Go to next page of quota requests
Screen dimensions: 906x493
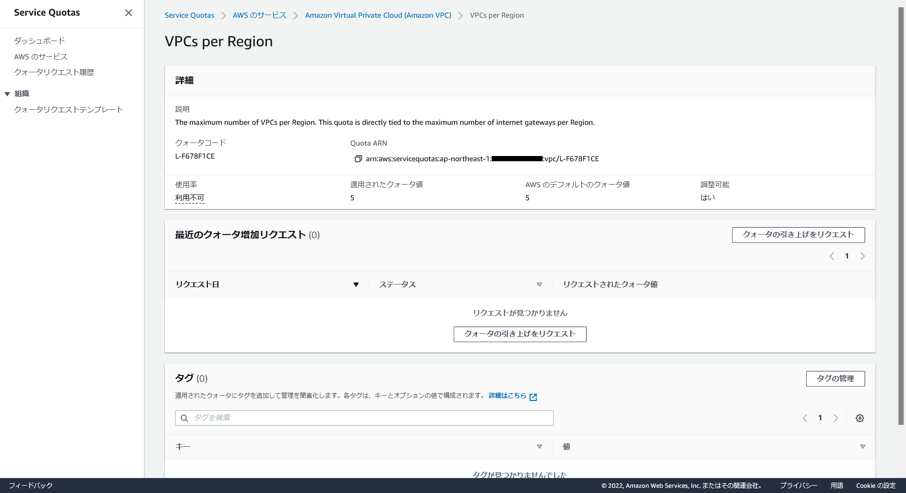coord(862,256)
